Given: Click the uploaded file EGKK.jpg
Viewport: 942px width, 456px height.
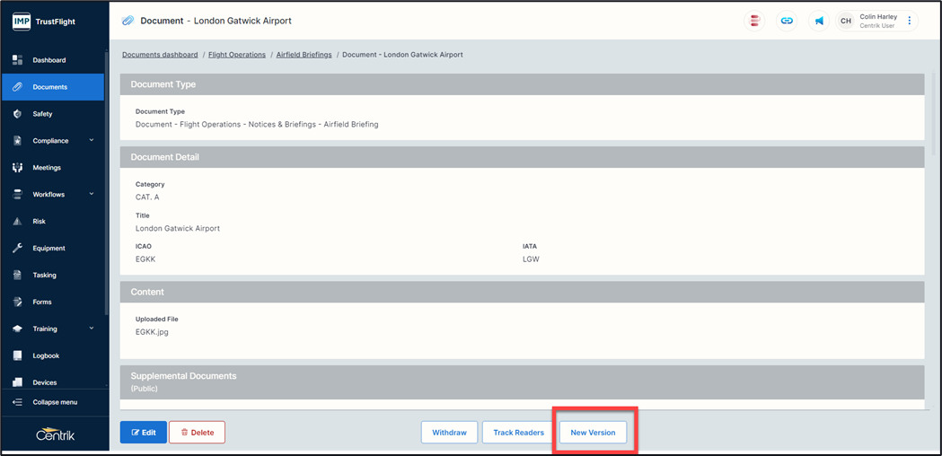Looking at the screenshot, I should pyautogui.click(x=152, y=331).
